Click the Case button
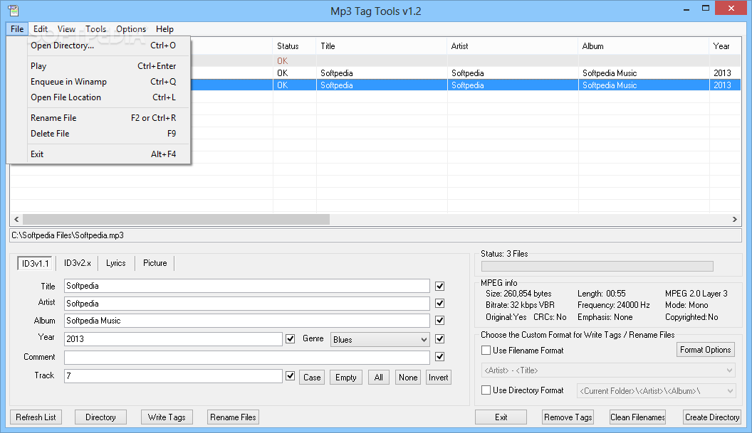This screenshot has height=433, width=752. (312, 378)
